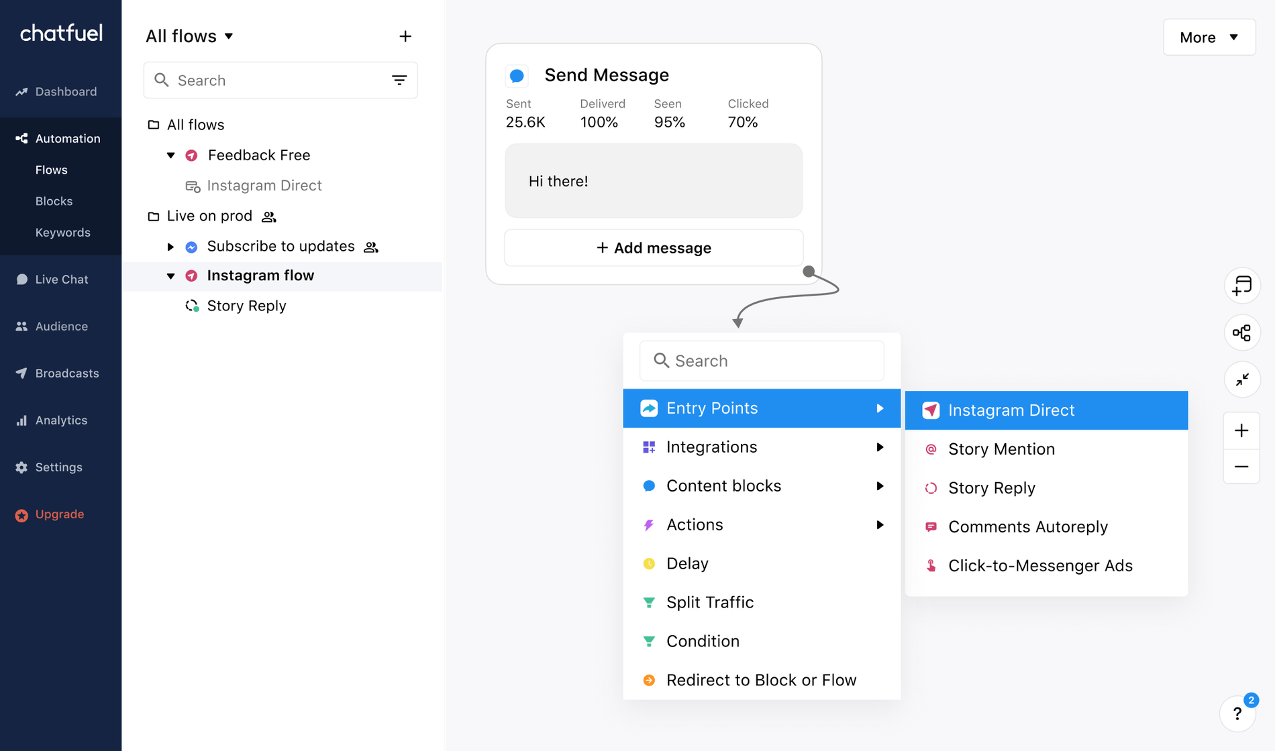Click the Seen 95% stat
Screen dimensions: 1275x751
click(669, 113)
